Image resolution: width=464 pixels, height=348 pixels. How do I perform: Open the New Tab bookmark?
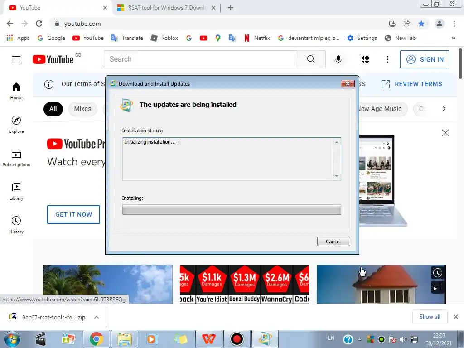coord(400,38)
